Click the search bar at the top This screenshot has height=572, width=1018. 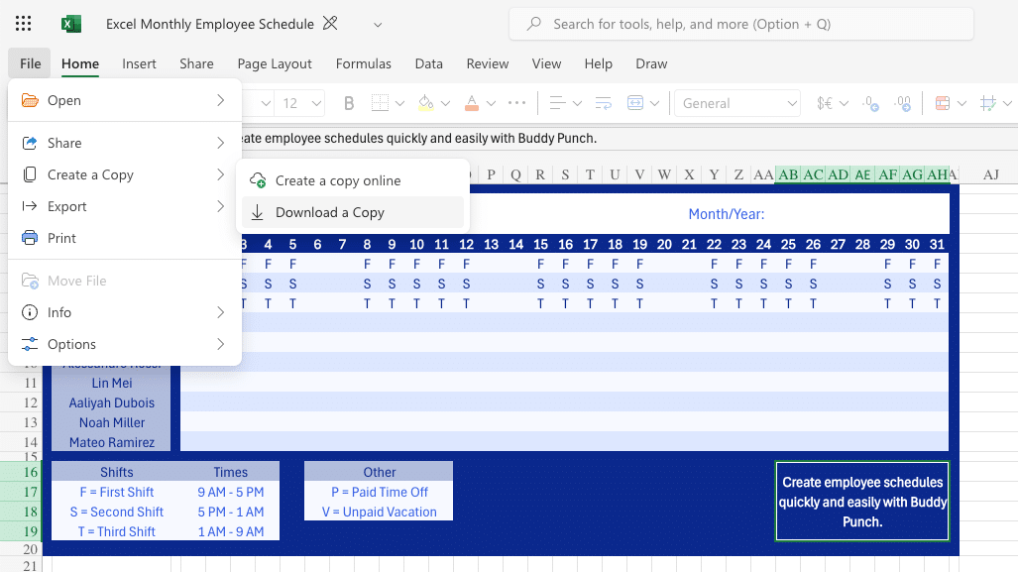738,24
